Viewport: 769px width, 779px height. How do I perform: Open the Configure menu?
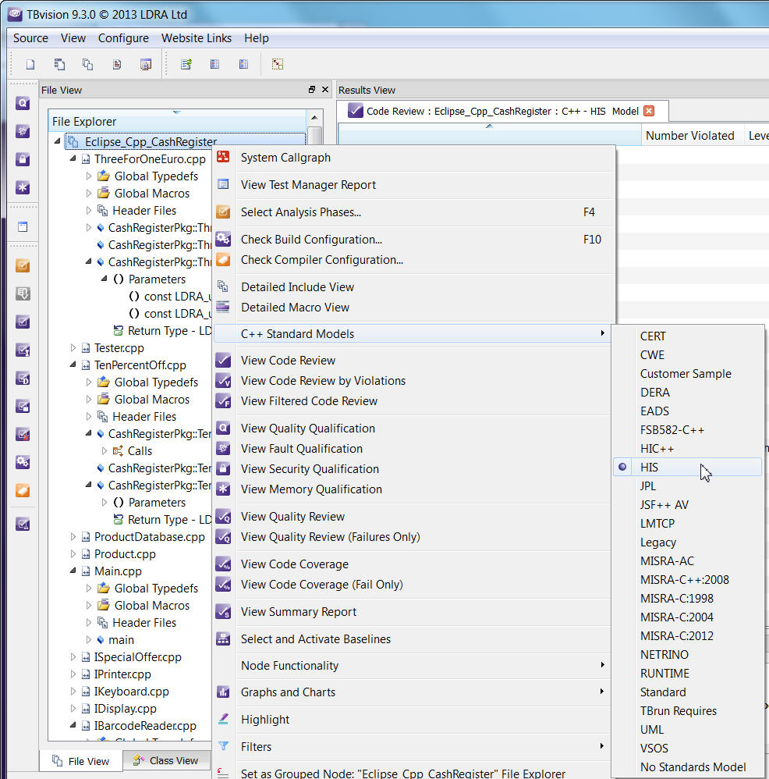click(x=123, y=38)
